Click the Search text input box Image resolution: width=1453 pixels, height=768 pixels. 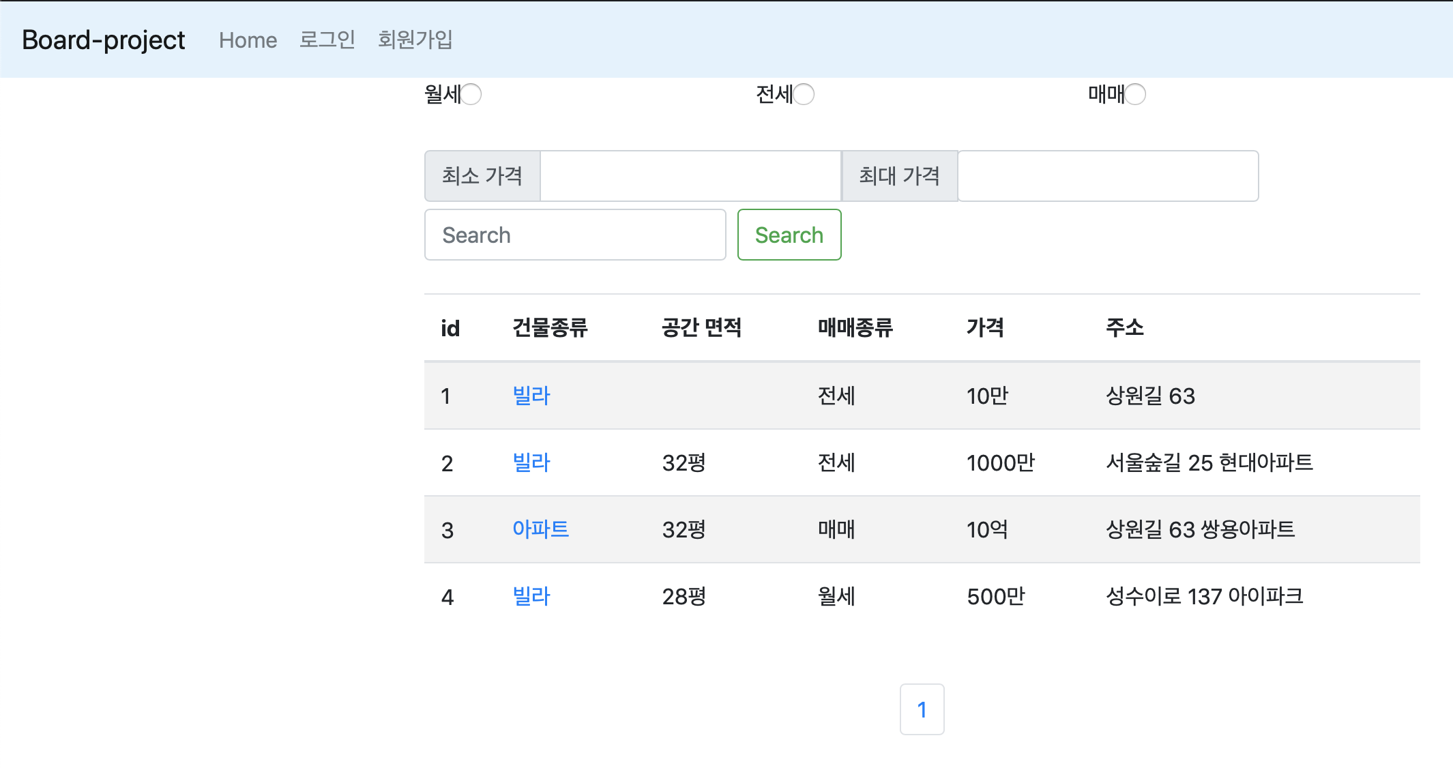tap(574, 235)
